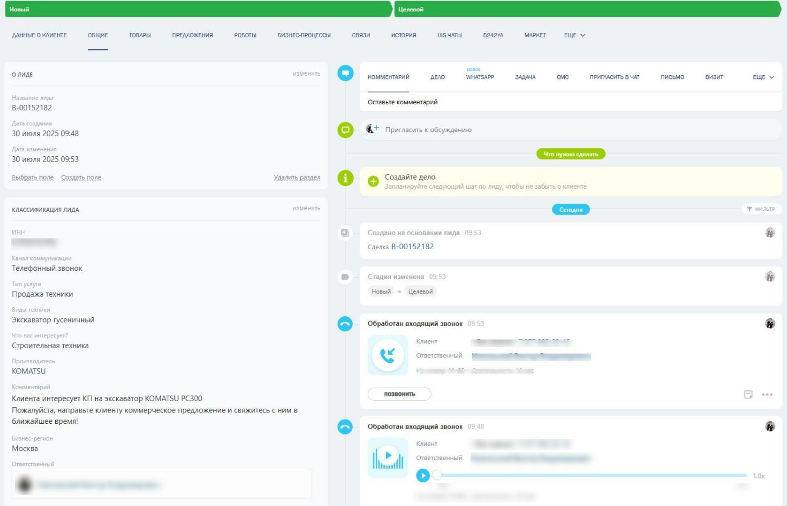This screenshot has height=506, width=787.
Task: Click изменить in О лиде section
Action: (x=306, y=74)
